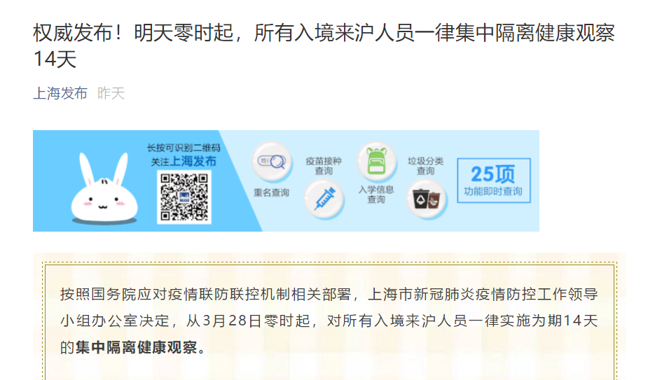Click the bold 集中隔离健康观察 text
The width and height of the screenshot is (648, 380).
coord(136,347)
